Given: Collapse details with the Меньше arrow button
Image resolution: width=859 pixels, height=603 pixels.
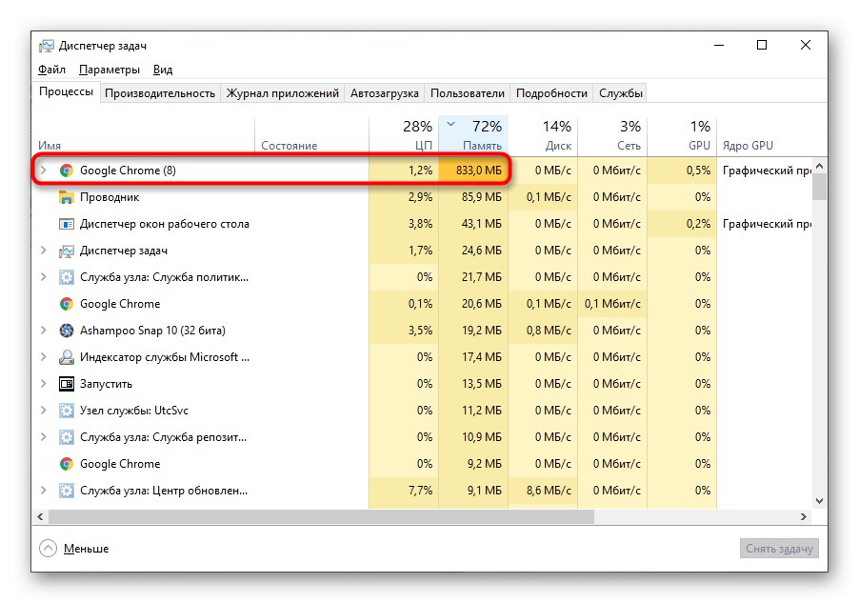Looking at the screenshot, I should [x=49, y=549].
